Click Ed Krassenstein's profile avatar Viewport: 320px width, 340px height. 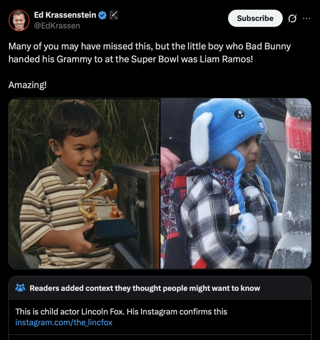click(x=19, y=20)
